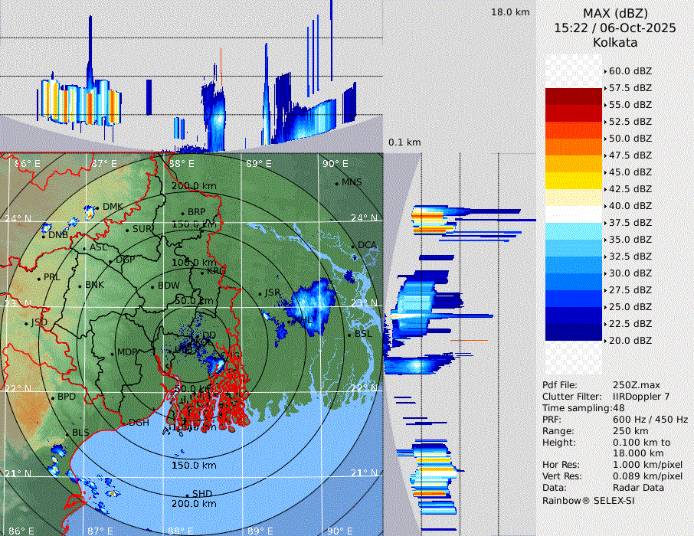Select the DMK station marker
This screenshot has height=536, width=694.
[x=97, y=208]
